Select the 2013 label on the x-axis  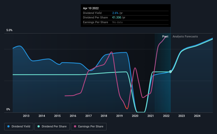(x=26, y=116)
